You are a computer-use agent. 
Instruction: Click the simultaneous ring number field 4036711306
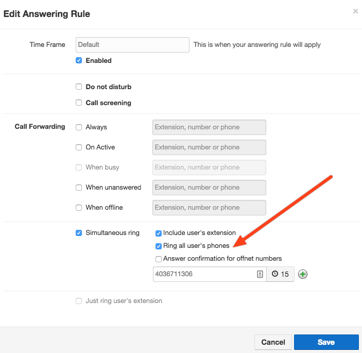(204, 274)
